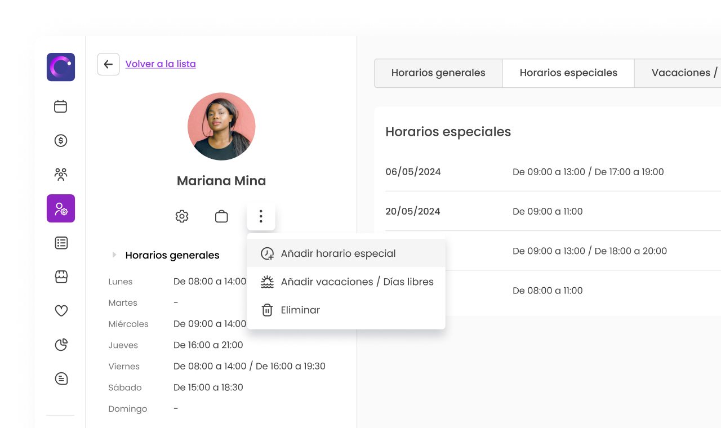Open the clients group sidebar icon

[x=61, y=174]
